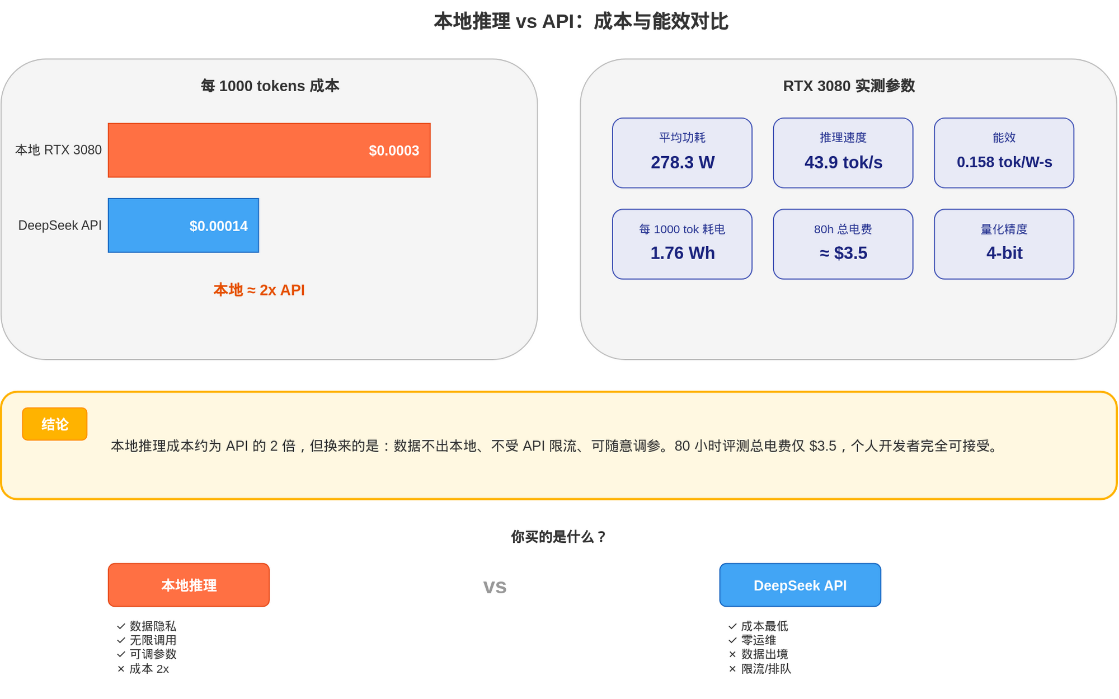Image resolution: width=1119 pixels, height=699 pixels.
Task: Click the blue DeepSeek API button
Action: 800,585
